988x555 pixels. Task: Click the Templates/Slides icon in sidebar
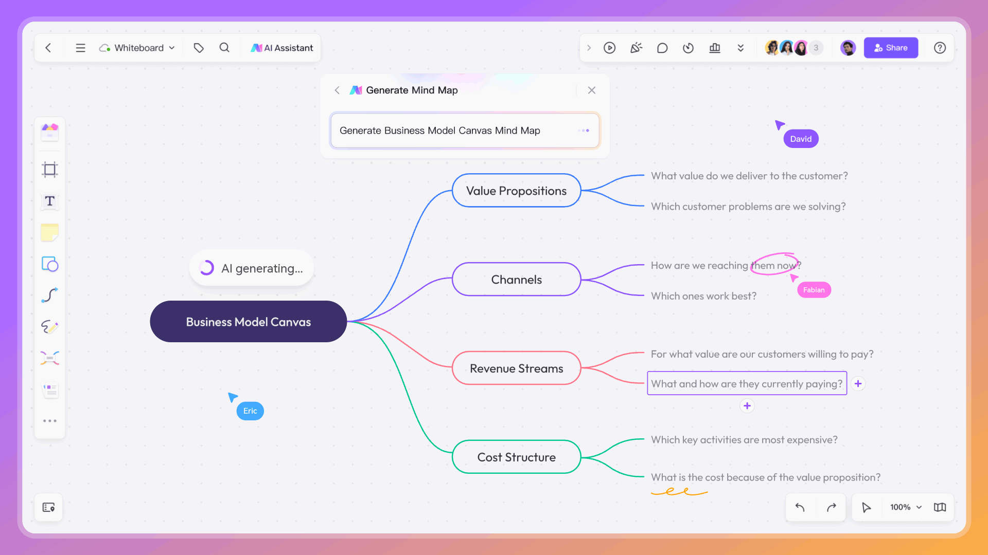pos(51,391)
